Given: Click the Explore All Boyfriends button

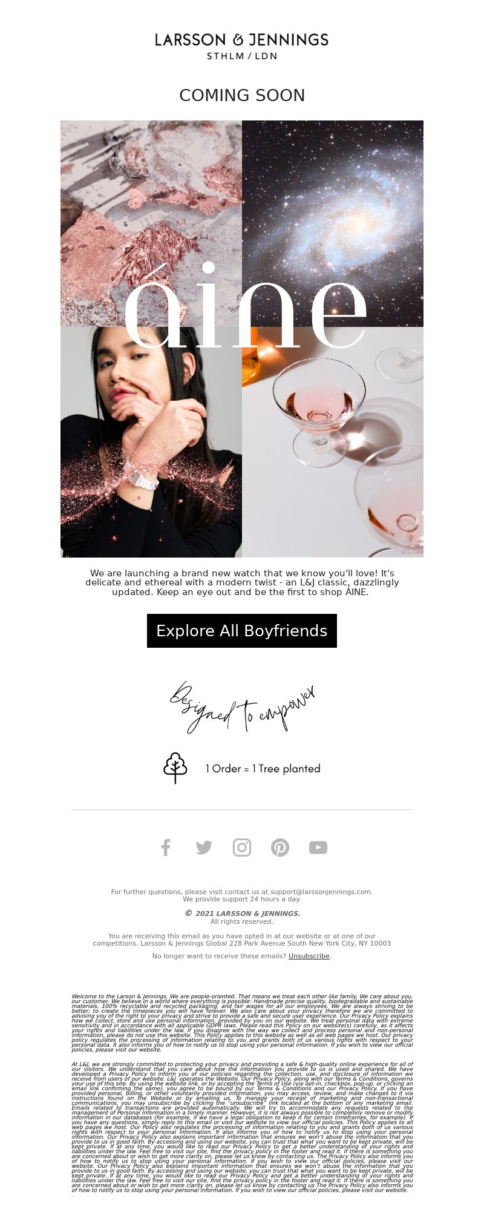Looking at the screenshot, I should tap(242, 631).
